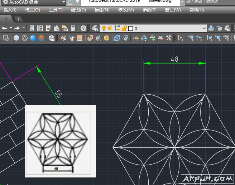Open the 帮助(H) menu

(x=197, y=10)
